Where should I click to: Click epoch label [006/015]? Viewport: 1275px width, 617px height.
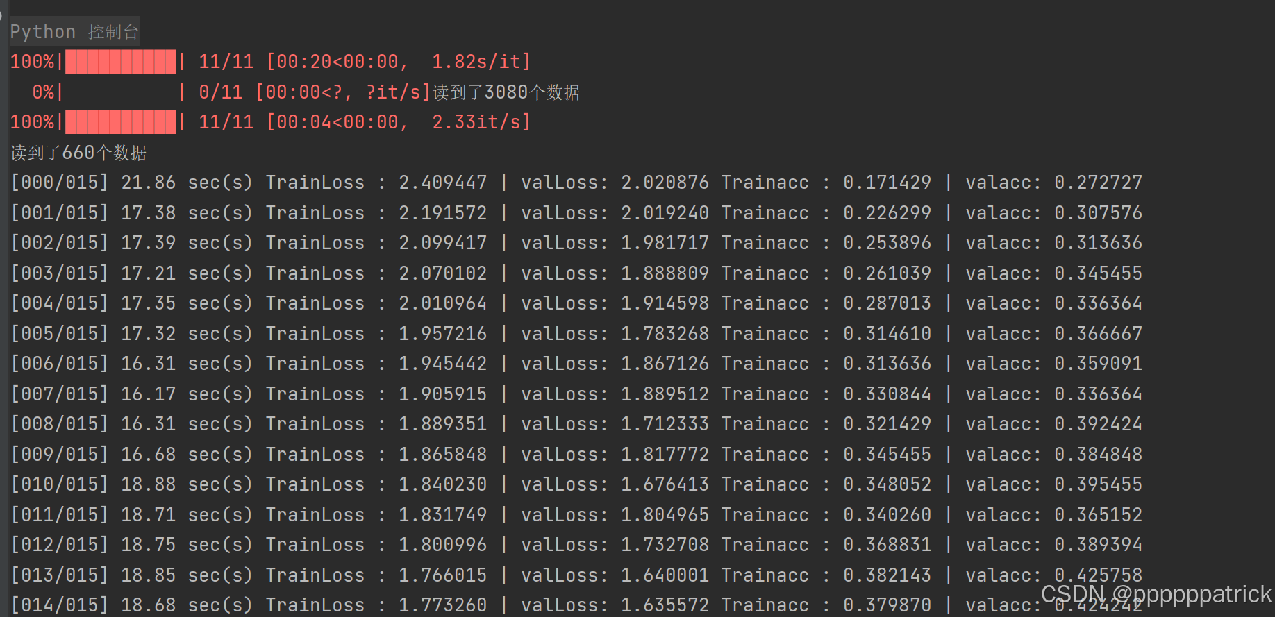pos(60,364)
